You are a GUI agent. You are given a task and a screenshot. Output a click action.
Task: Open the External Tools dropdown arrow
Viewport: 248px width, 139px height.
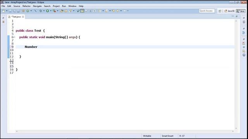click(x=58, y=11)
